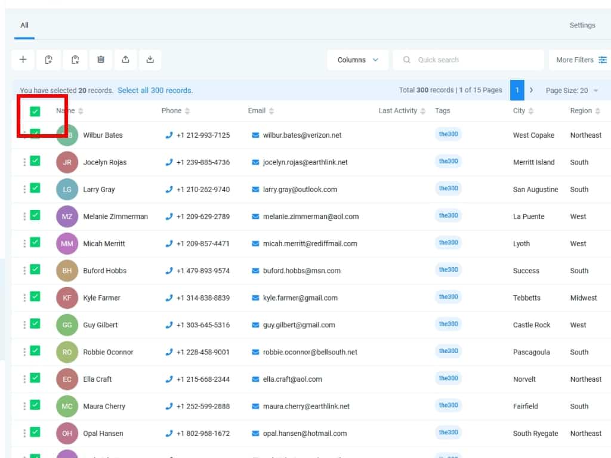Click the trash icon to delete selected records
This screenshot has height=458, width=611.
(x=101, y=60)
